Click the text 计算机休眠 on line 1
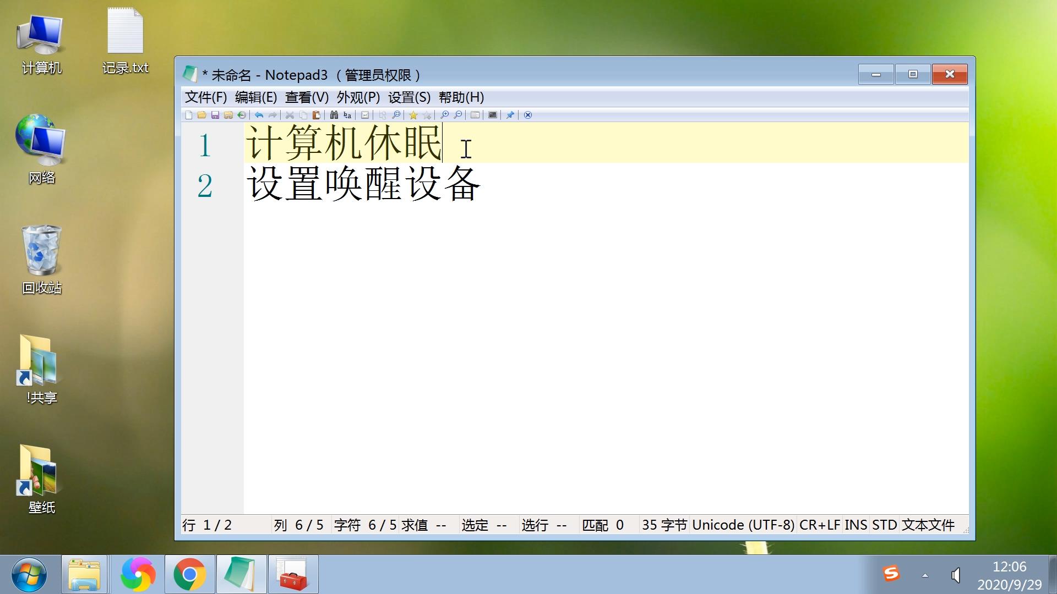 point(344,142)
